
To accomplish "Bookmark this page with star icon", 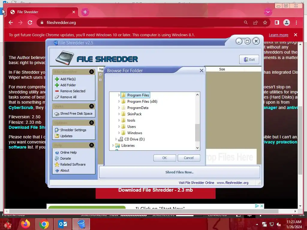I will pyautogui.click(x=265, y=23).
